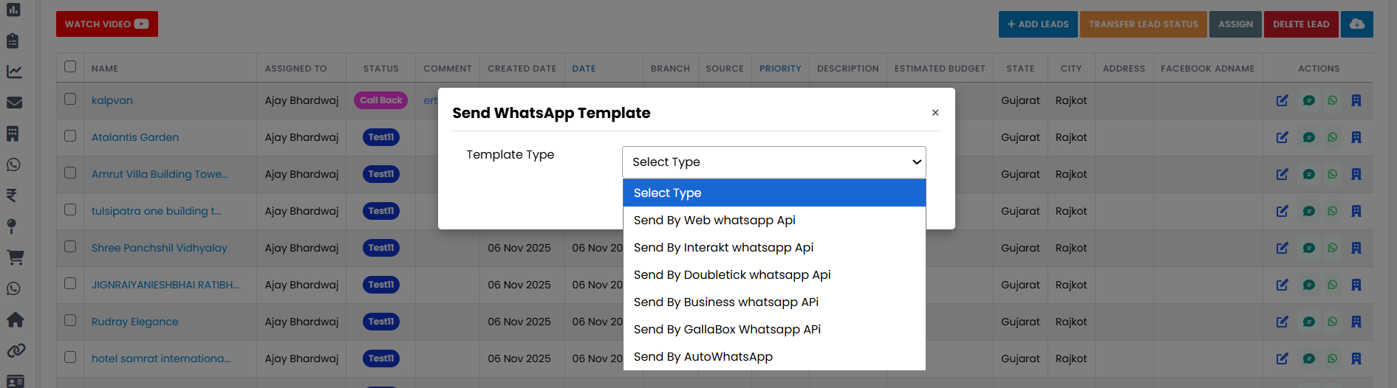Check the JIGNRAIYANIESHBHAI row checkbox

pyautogui.click(x=70, y=283)
